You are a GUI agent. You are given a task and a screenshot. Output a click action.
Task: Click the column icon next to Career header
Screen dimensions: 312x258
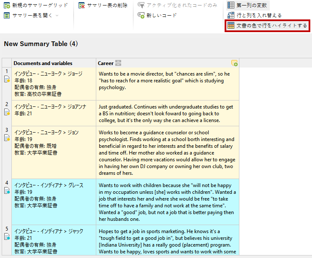[x=118, y=63]
